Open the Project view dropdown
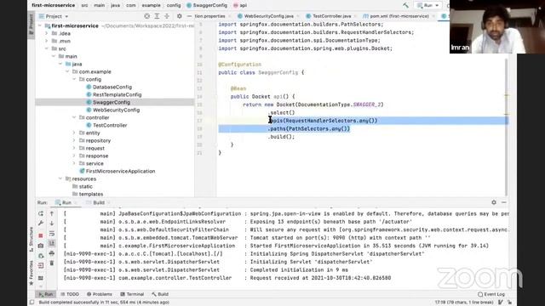This screenshot has width=545, height=306. [x=54, y=16]
